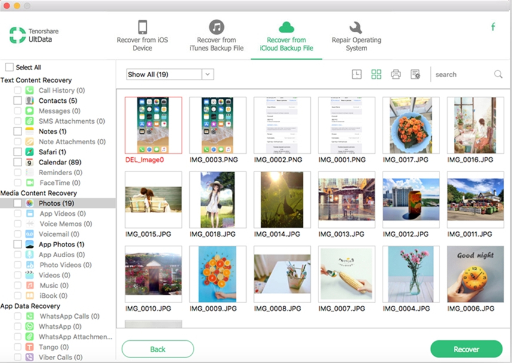Click the Music note icon
Image resolution: width=512 pixels, height=363 pixels.
pyautogui.click(x=30, y=285)
